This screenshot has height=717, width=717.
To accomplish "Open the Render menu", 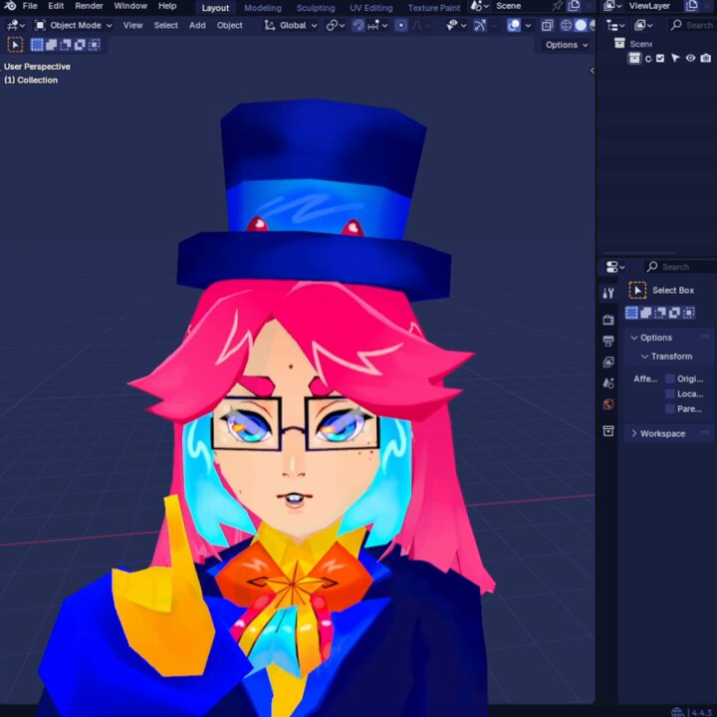I will tap(89, 6).
